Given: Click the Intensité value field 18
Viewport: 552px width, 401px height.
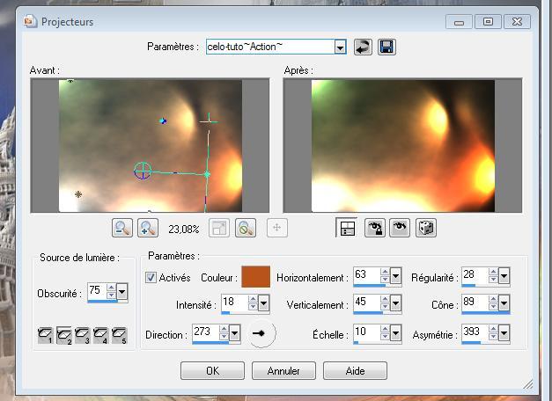Looking at the screenshot, I should tap(234, 303).
